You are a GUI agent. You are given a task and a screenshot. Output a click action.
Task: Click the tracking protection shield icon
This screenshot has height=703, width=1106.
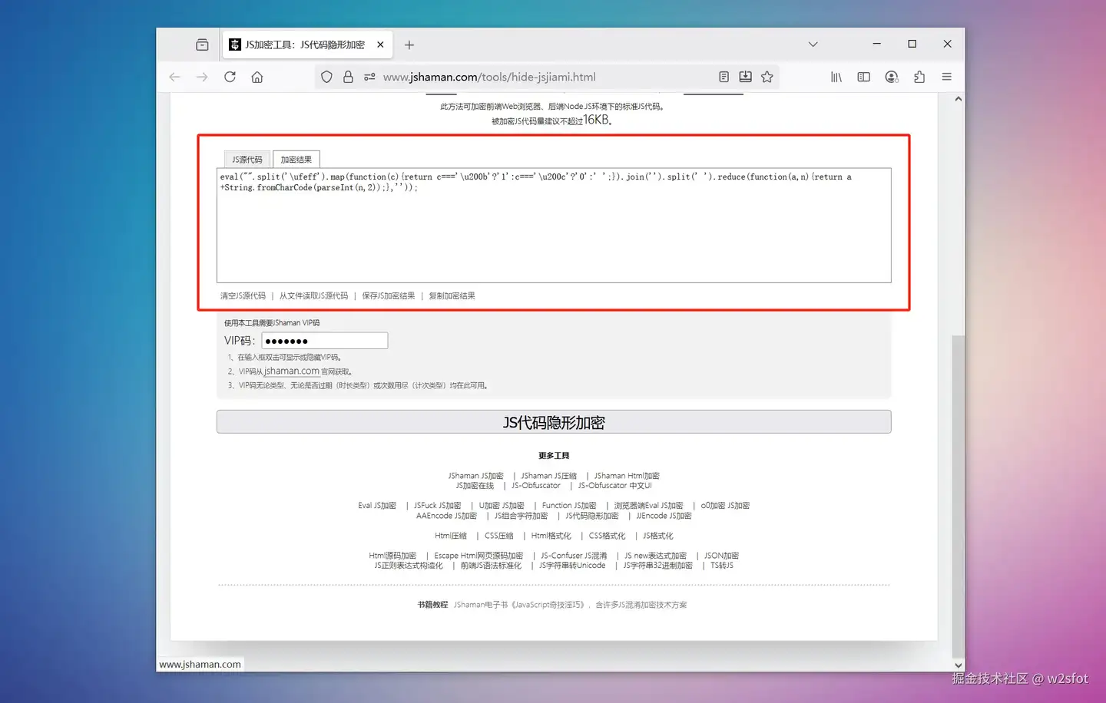(326, 77)
